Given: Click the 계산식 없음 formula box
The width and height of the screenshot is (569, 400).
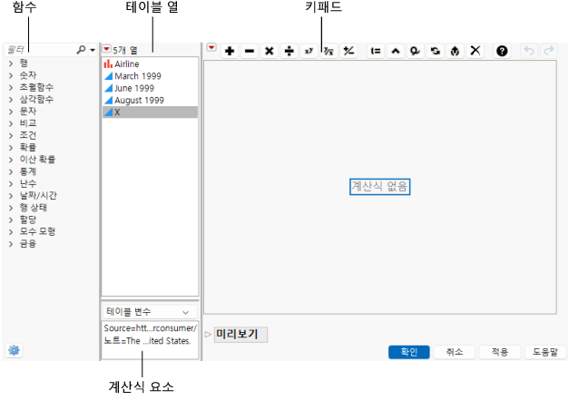Looking at the screenshot, I should [x=379, y=187].
